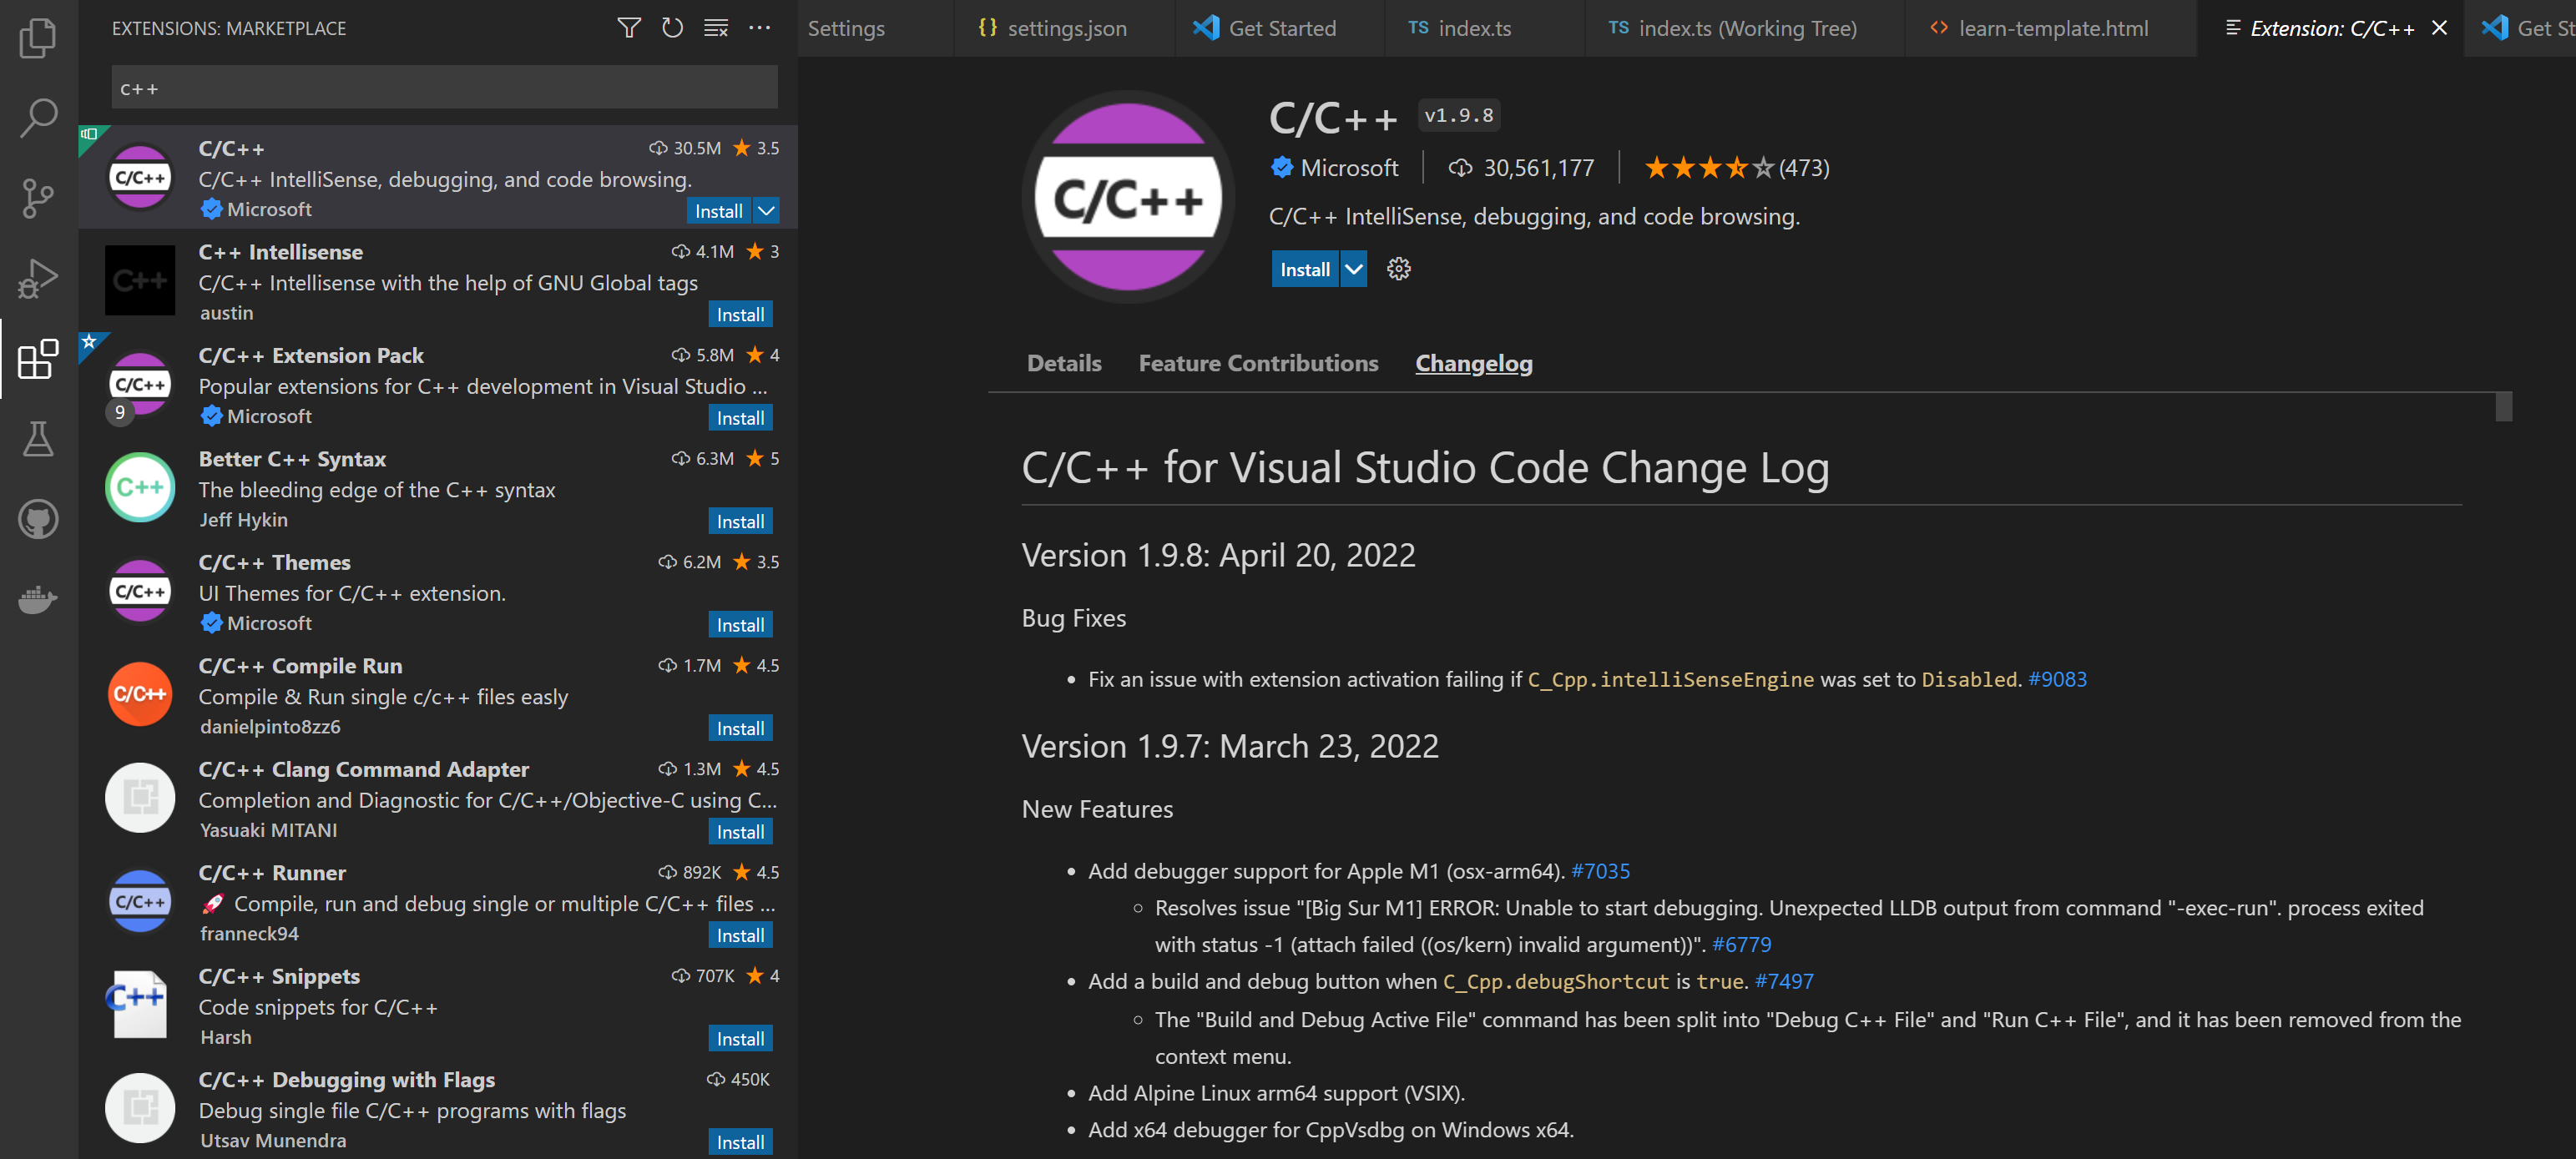Open Views and More Actions ellipsis menu

click(x=759, y=28)
